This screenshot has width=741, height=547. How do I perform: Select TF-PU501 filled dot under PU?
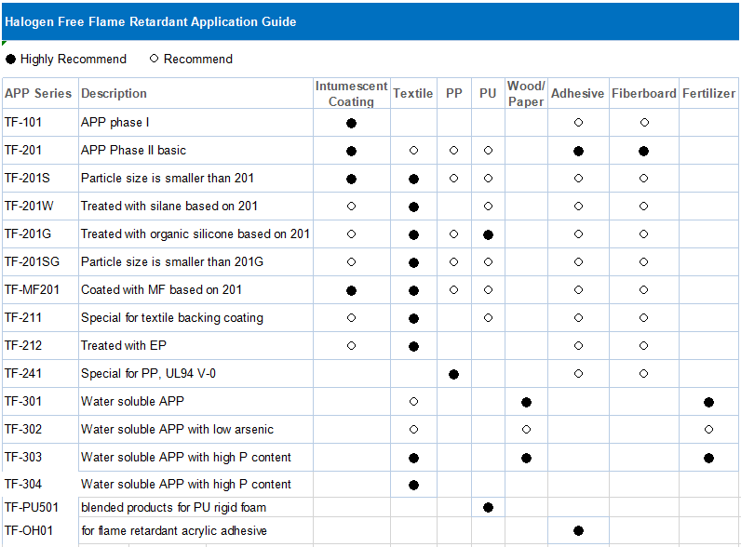tap(488, 508)
